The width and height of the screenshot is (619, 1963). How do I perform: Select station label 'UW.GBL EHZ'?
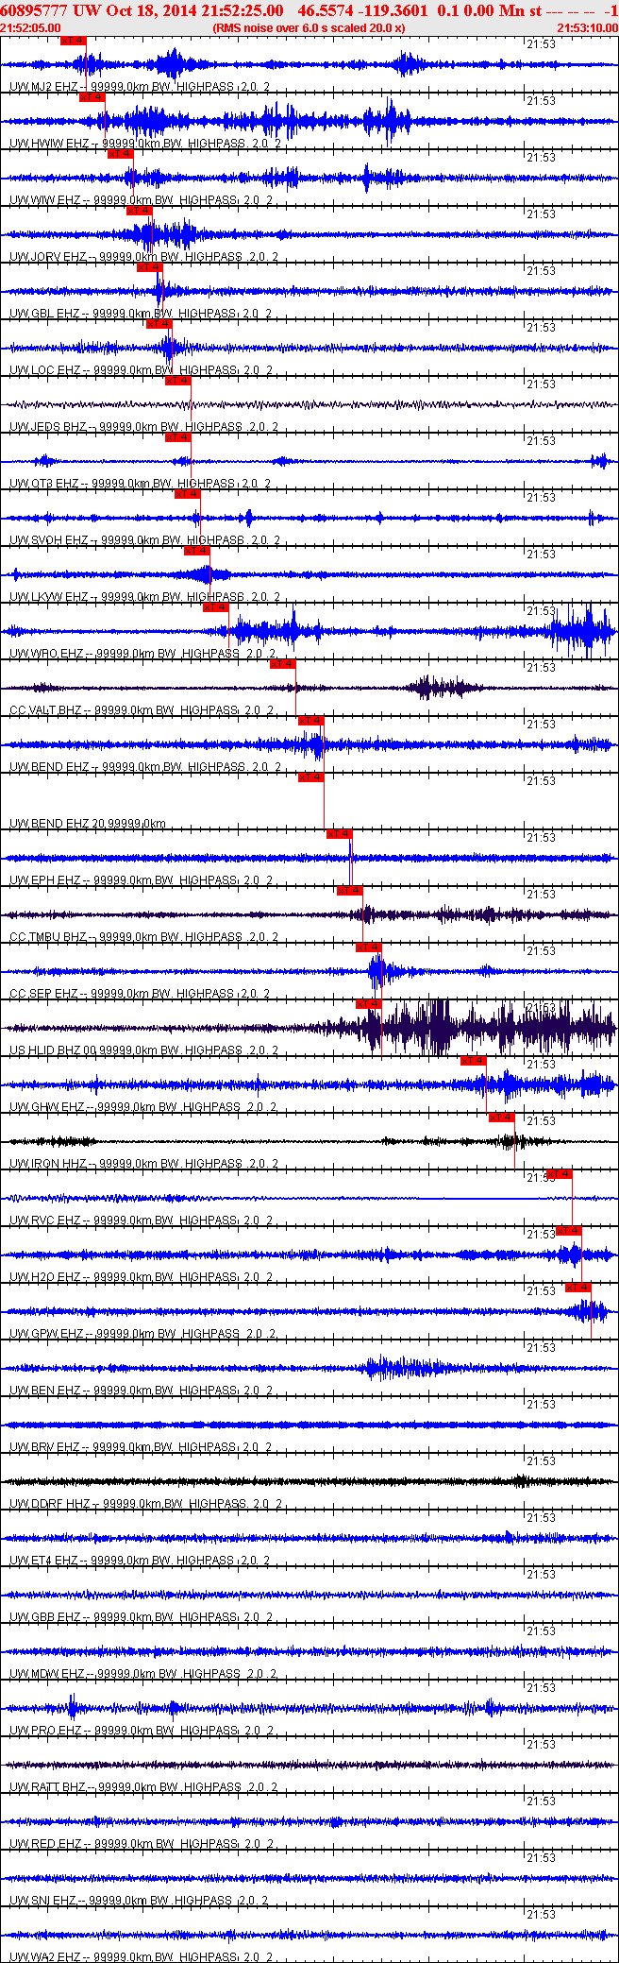coord(44,314)
